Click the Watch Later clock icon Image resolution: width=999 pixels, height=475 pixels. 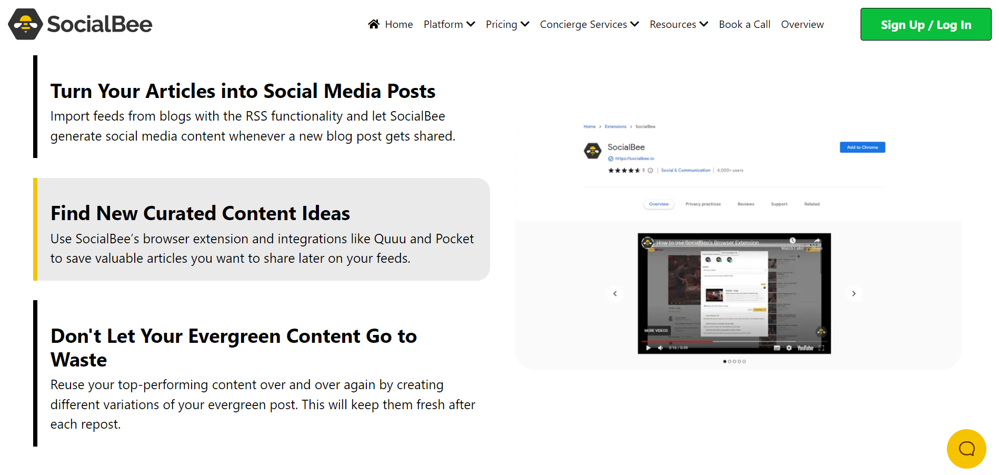[792, 241]
